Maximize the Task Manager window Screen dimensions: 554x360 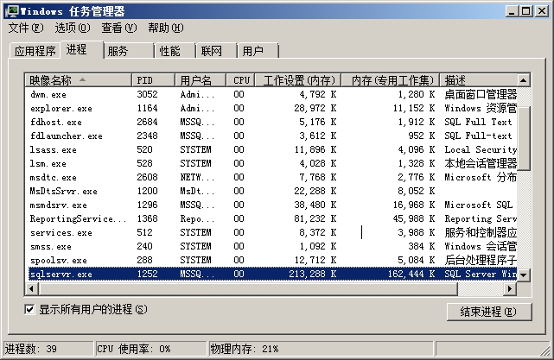tap(525, 11)
